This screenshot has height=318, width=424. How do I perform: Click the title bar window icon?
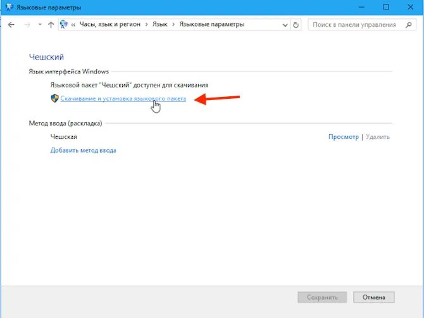click(9, 8)
